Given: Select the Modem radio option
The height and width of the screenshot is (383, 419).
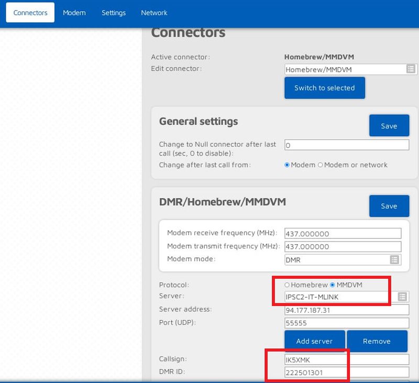Looking at the screenshot, I should pos(287,165).
